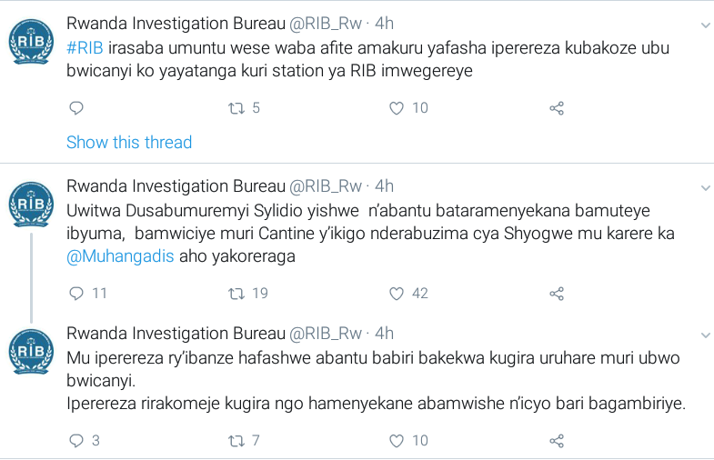Image resolution: width=714 pixels, height=460 pixels.
Task: Share the Dusabumuremyi Sylidio tweet
Action: click(557, 294)
